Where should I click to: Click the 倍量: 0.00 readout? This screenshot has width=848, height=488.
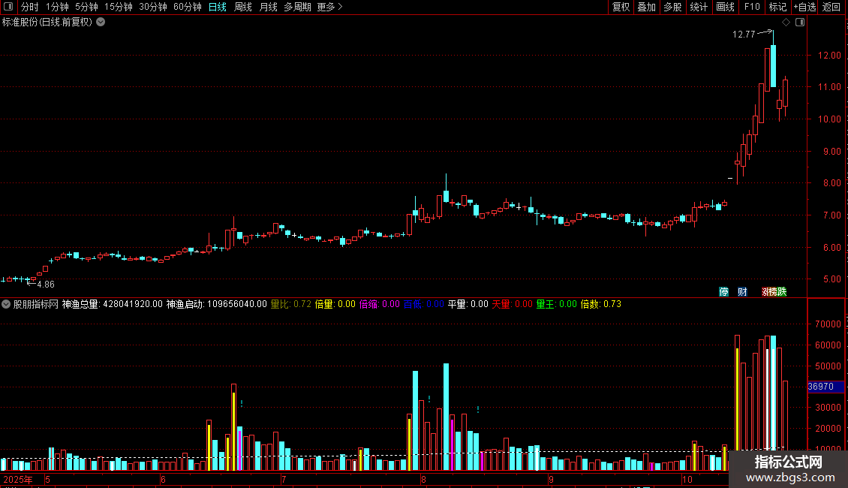click(335, 304)
